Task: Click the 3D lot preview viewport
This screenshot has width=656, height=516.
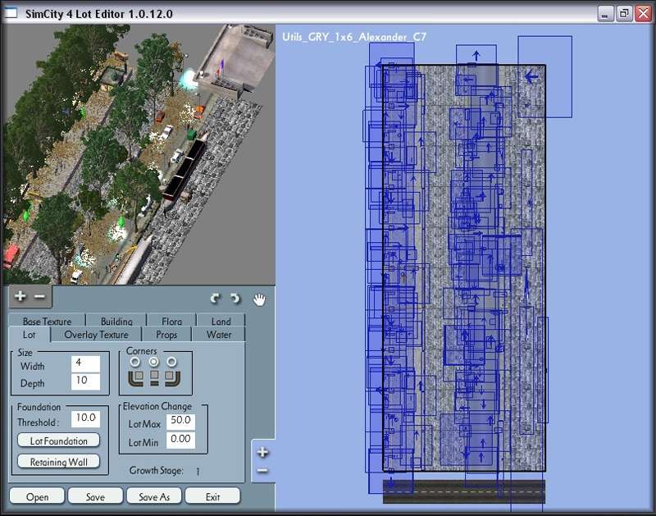Action: 139,154
